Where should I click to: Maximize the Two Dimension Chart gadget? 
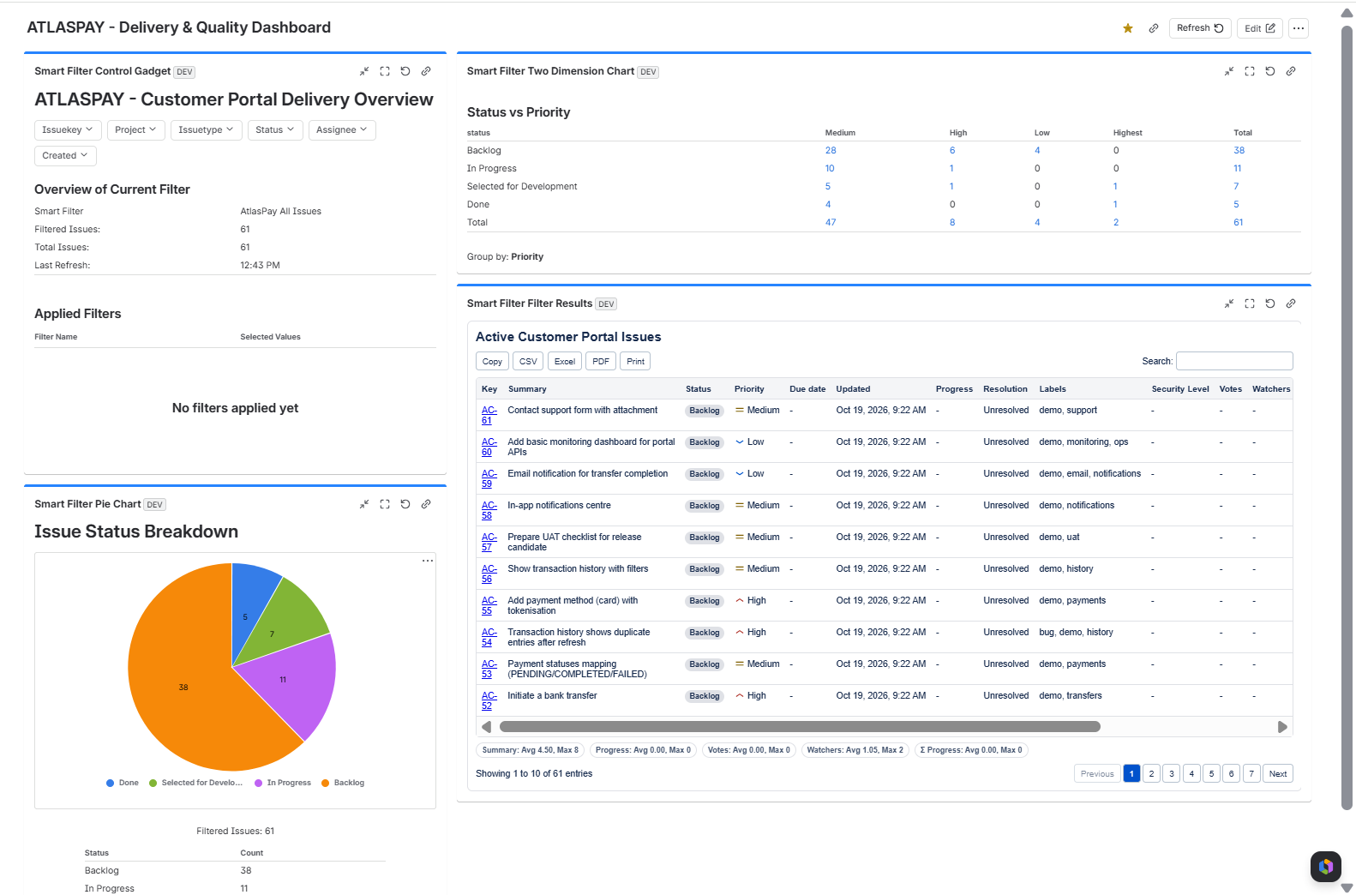(x=1250, y=71)
